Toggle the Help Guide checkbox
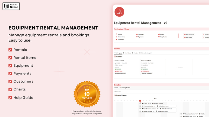 click(10, 97)
